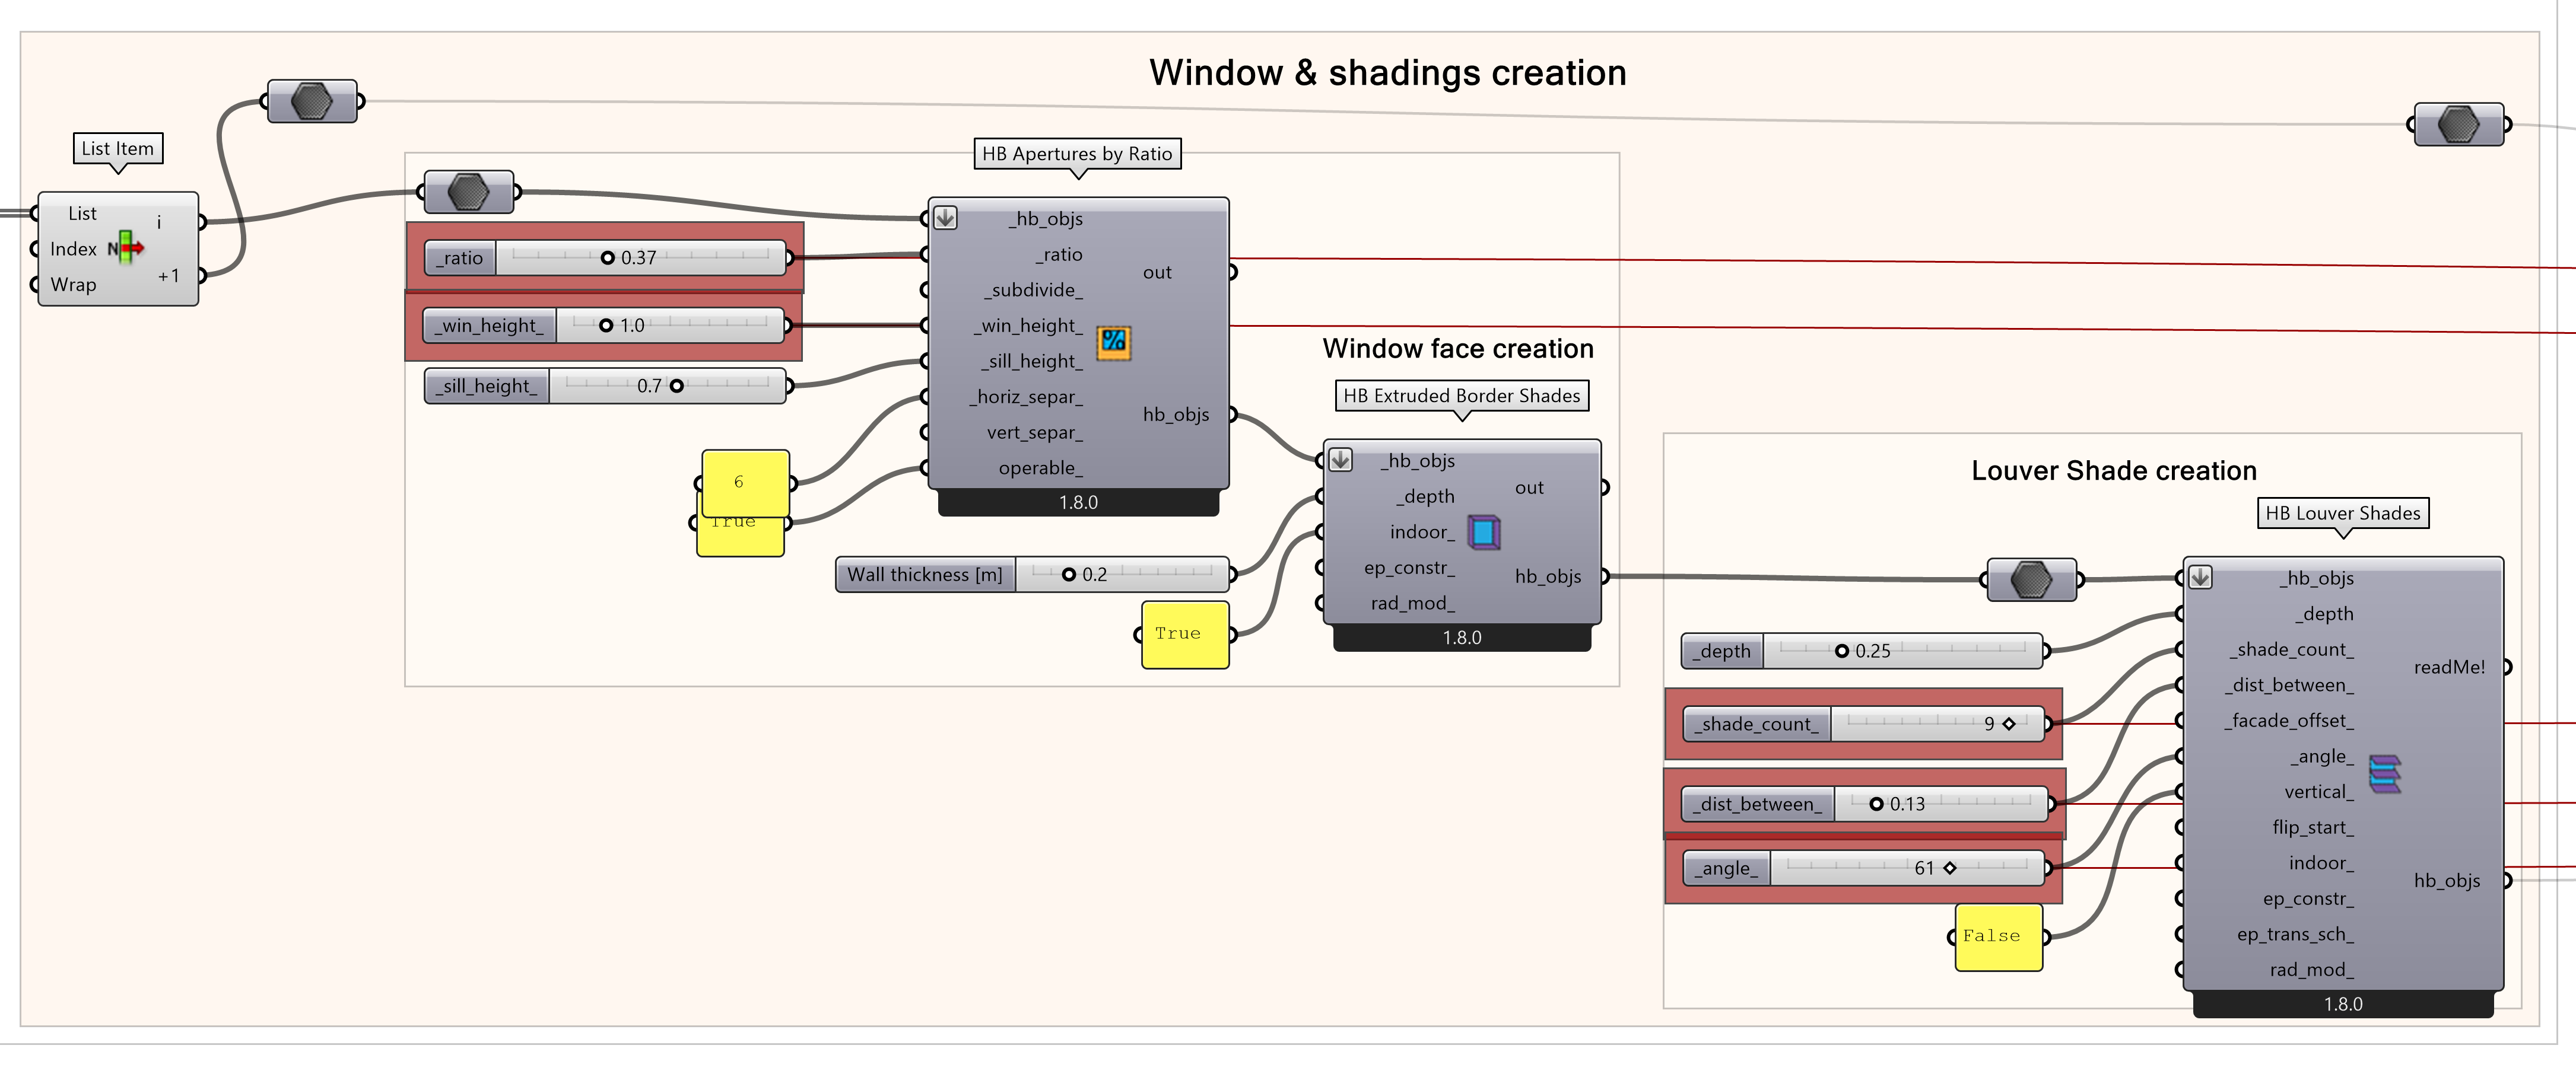Select the top-right hexagon relay node
This screenshot has height=1077, width=2576.
[x=2458, y=125]
